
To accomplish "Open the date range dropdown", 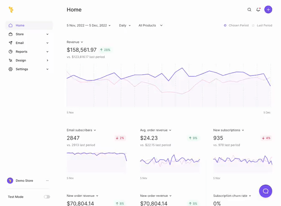I will pyautogui.click(x=89, y=25).
